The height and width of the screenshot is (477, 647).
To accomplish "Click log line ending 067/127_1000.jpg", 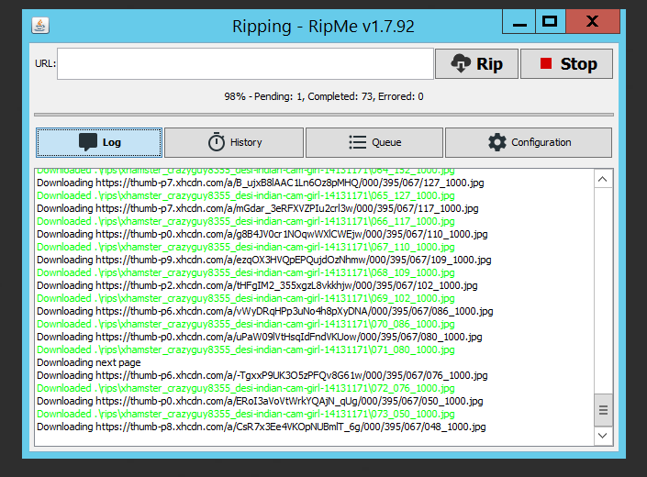I will (261, 183).
